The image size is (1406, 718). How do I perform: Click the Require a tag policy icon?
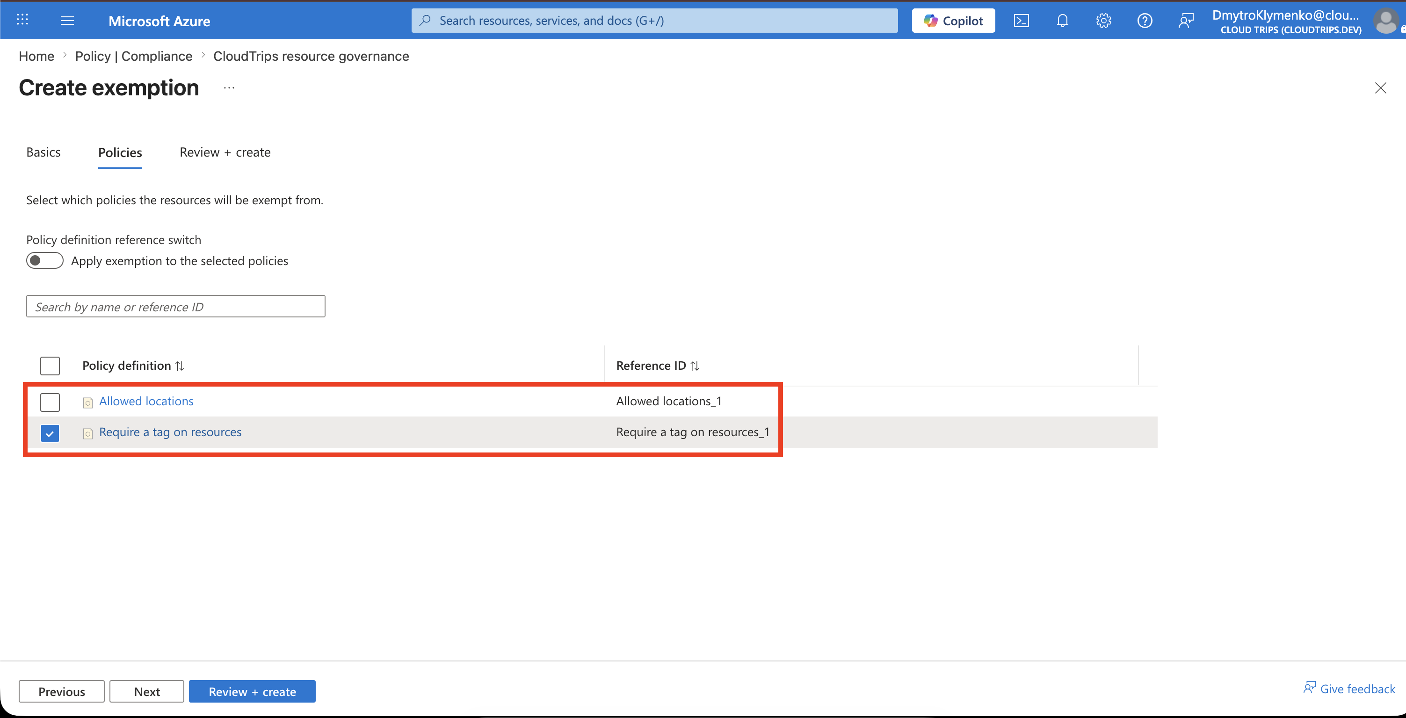pyautogui.click(x=87, y=433)
